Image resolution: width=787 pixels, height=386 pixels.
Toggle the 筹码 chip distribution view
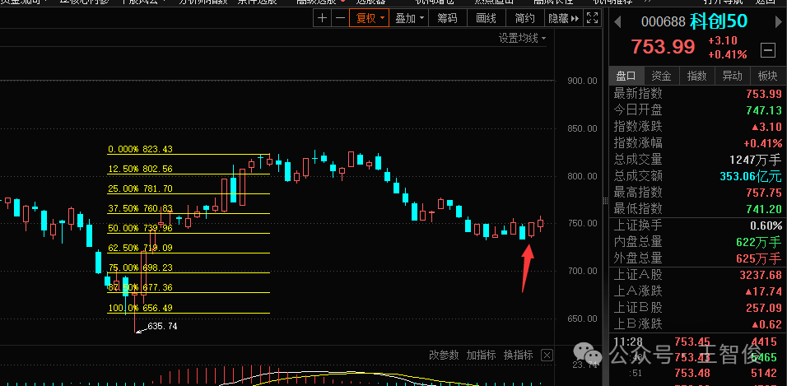click(x=447, y=18)
